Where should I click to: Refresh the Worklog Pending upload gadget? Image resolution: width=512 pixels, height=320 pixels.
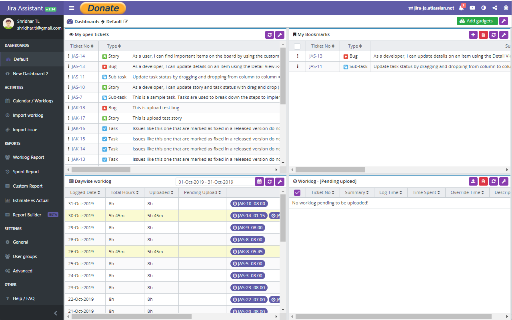point(494,182)
